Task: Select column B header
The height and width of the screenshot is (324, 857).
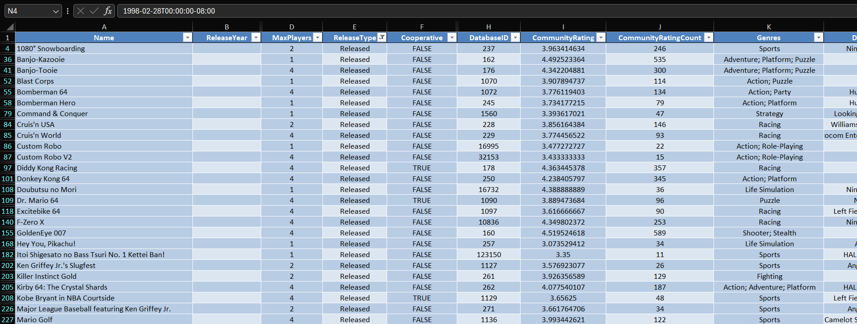Action: click(x=227, y=27)
